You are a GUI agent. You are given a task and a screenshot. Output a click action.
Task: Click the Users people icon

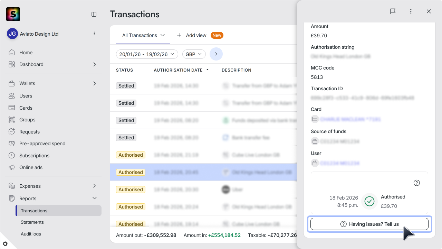[x=12, y=96]
